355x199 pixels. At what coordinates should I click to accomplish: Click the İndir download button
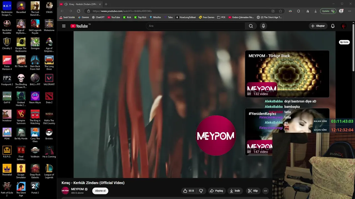click(x=235, y=191)
